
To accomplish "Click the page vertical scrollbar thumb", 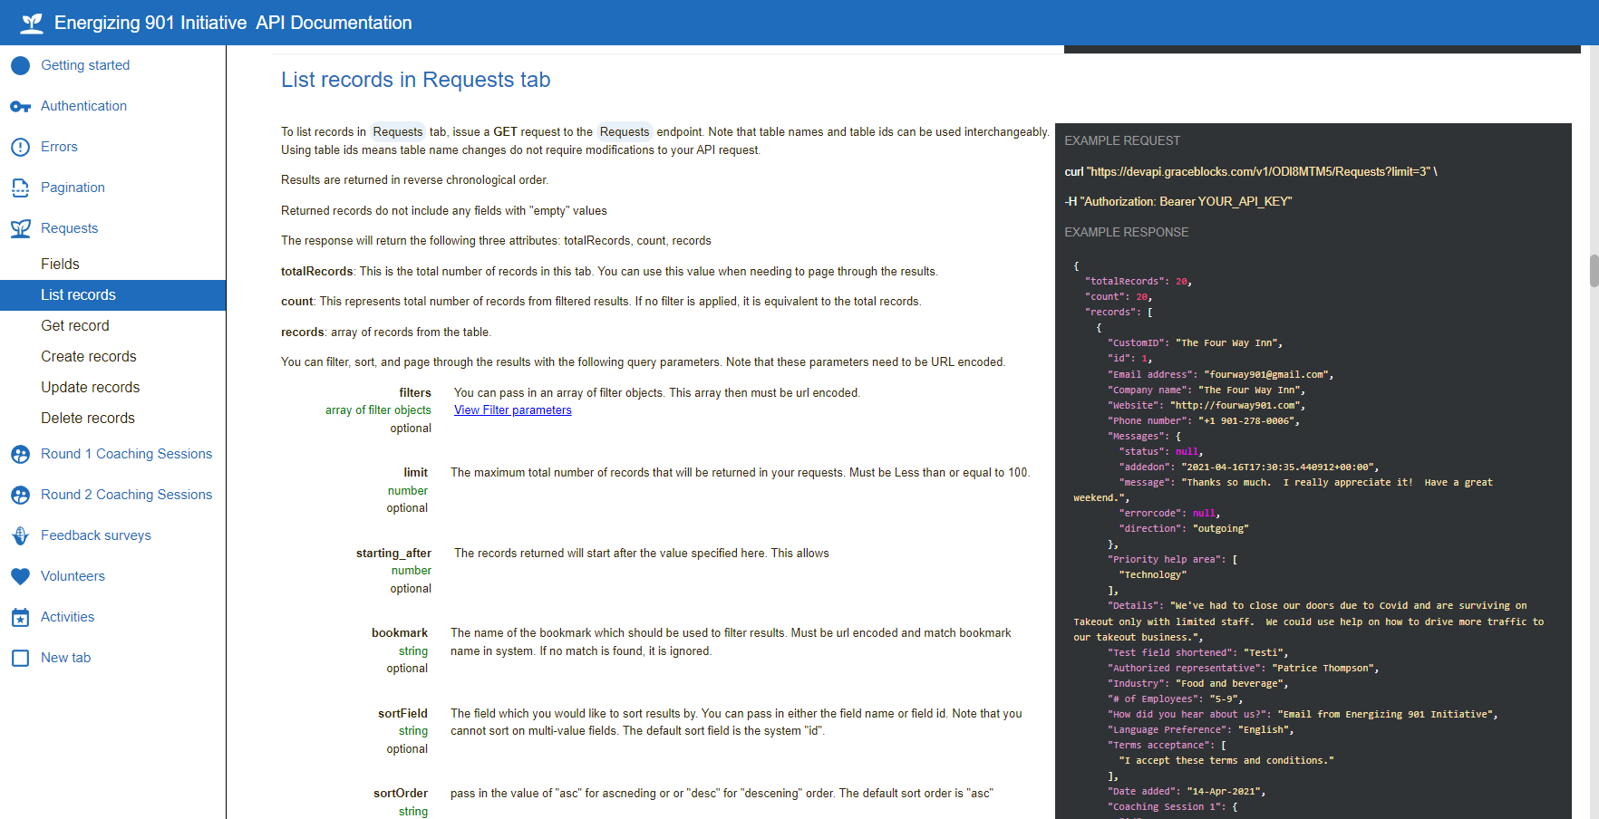I will (x=1594, y=271).
